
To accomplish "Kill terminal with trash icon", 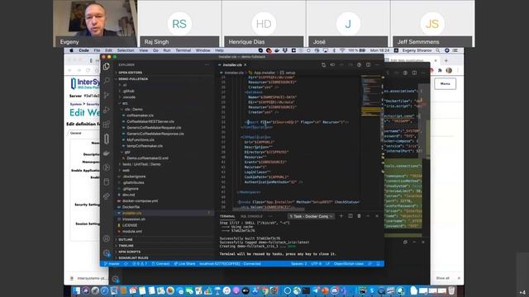I will coord(359,216).
